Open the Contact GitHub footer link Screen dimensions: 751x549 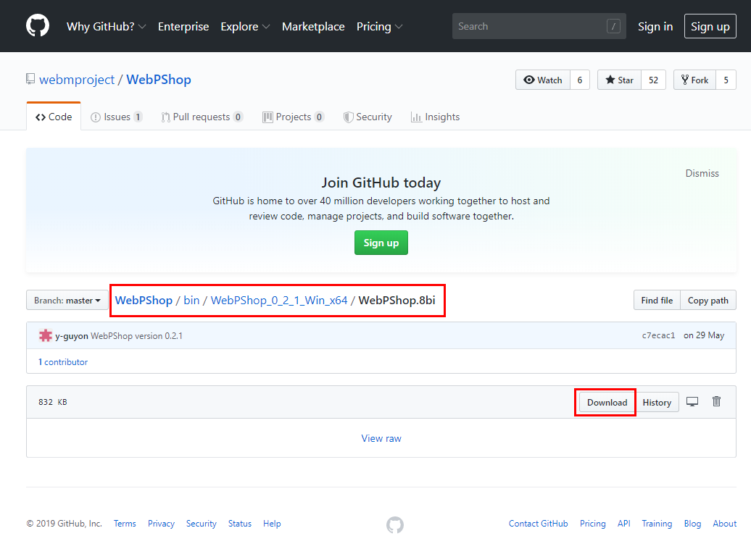(x=538, y=524)
